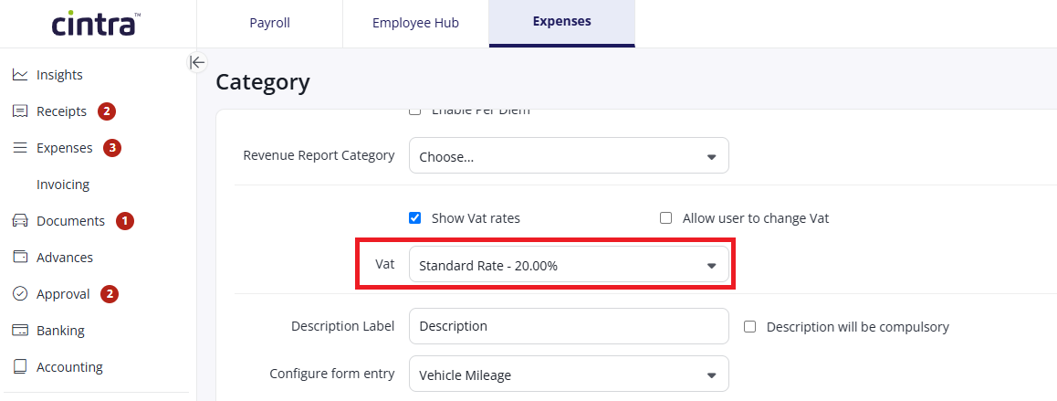Open the Revenue Report Category dropdown
Image resolution: width=1057 pixels, height=401 pixels.
(569, 156)
